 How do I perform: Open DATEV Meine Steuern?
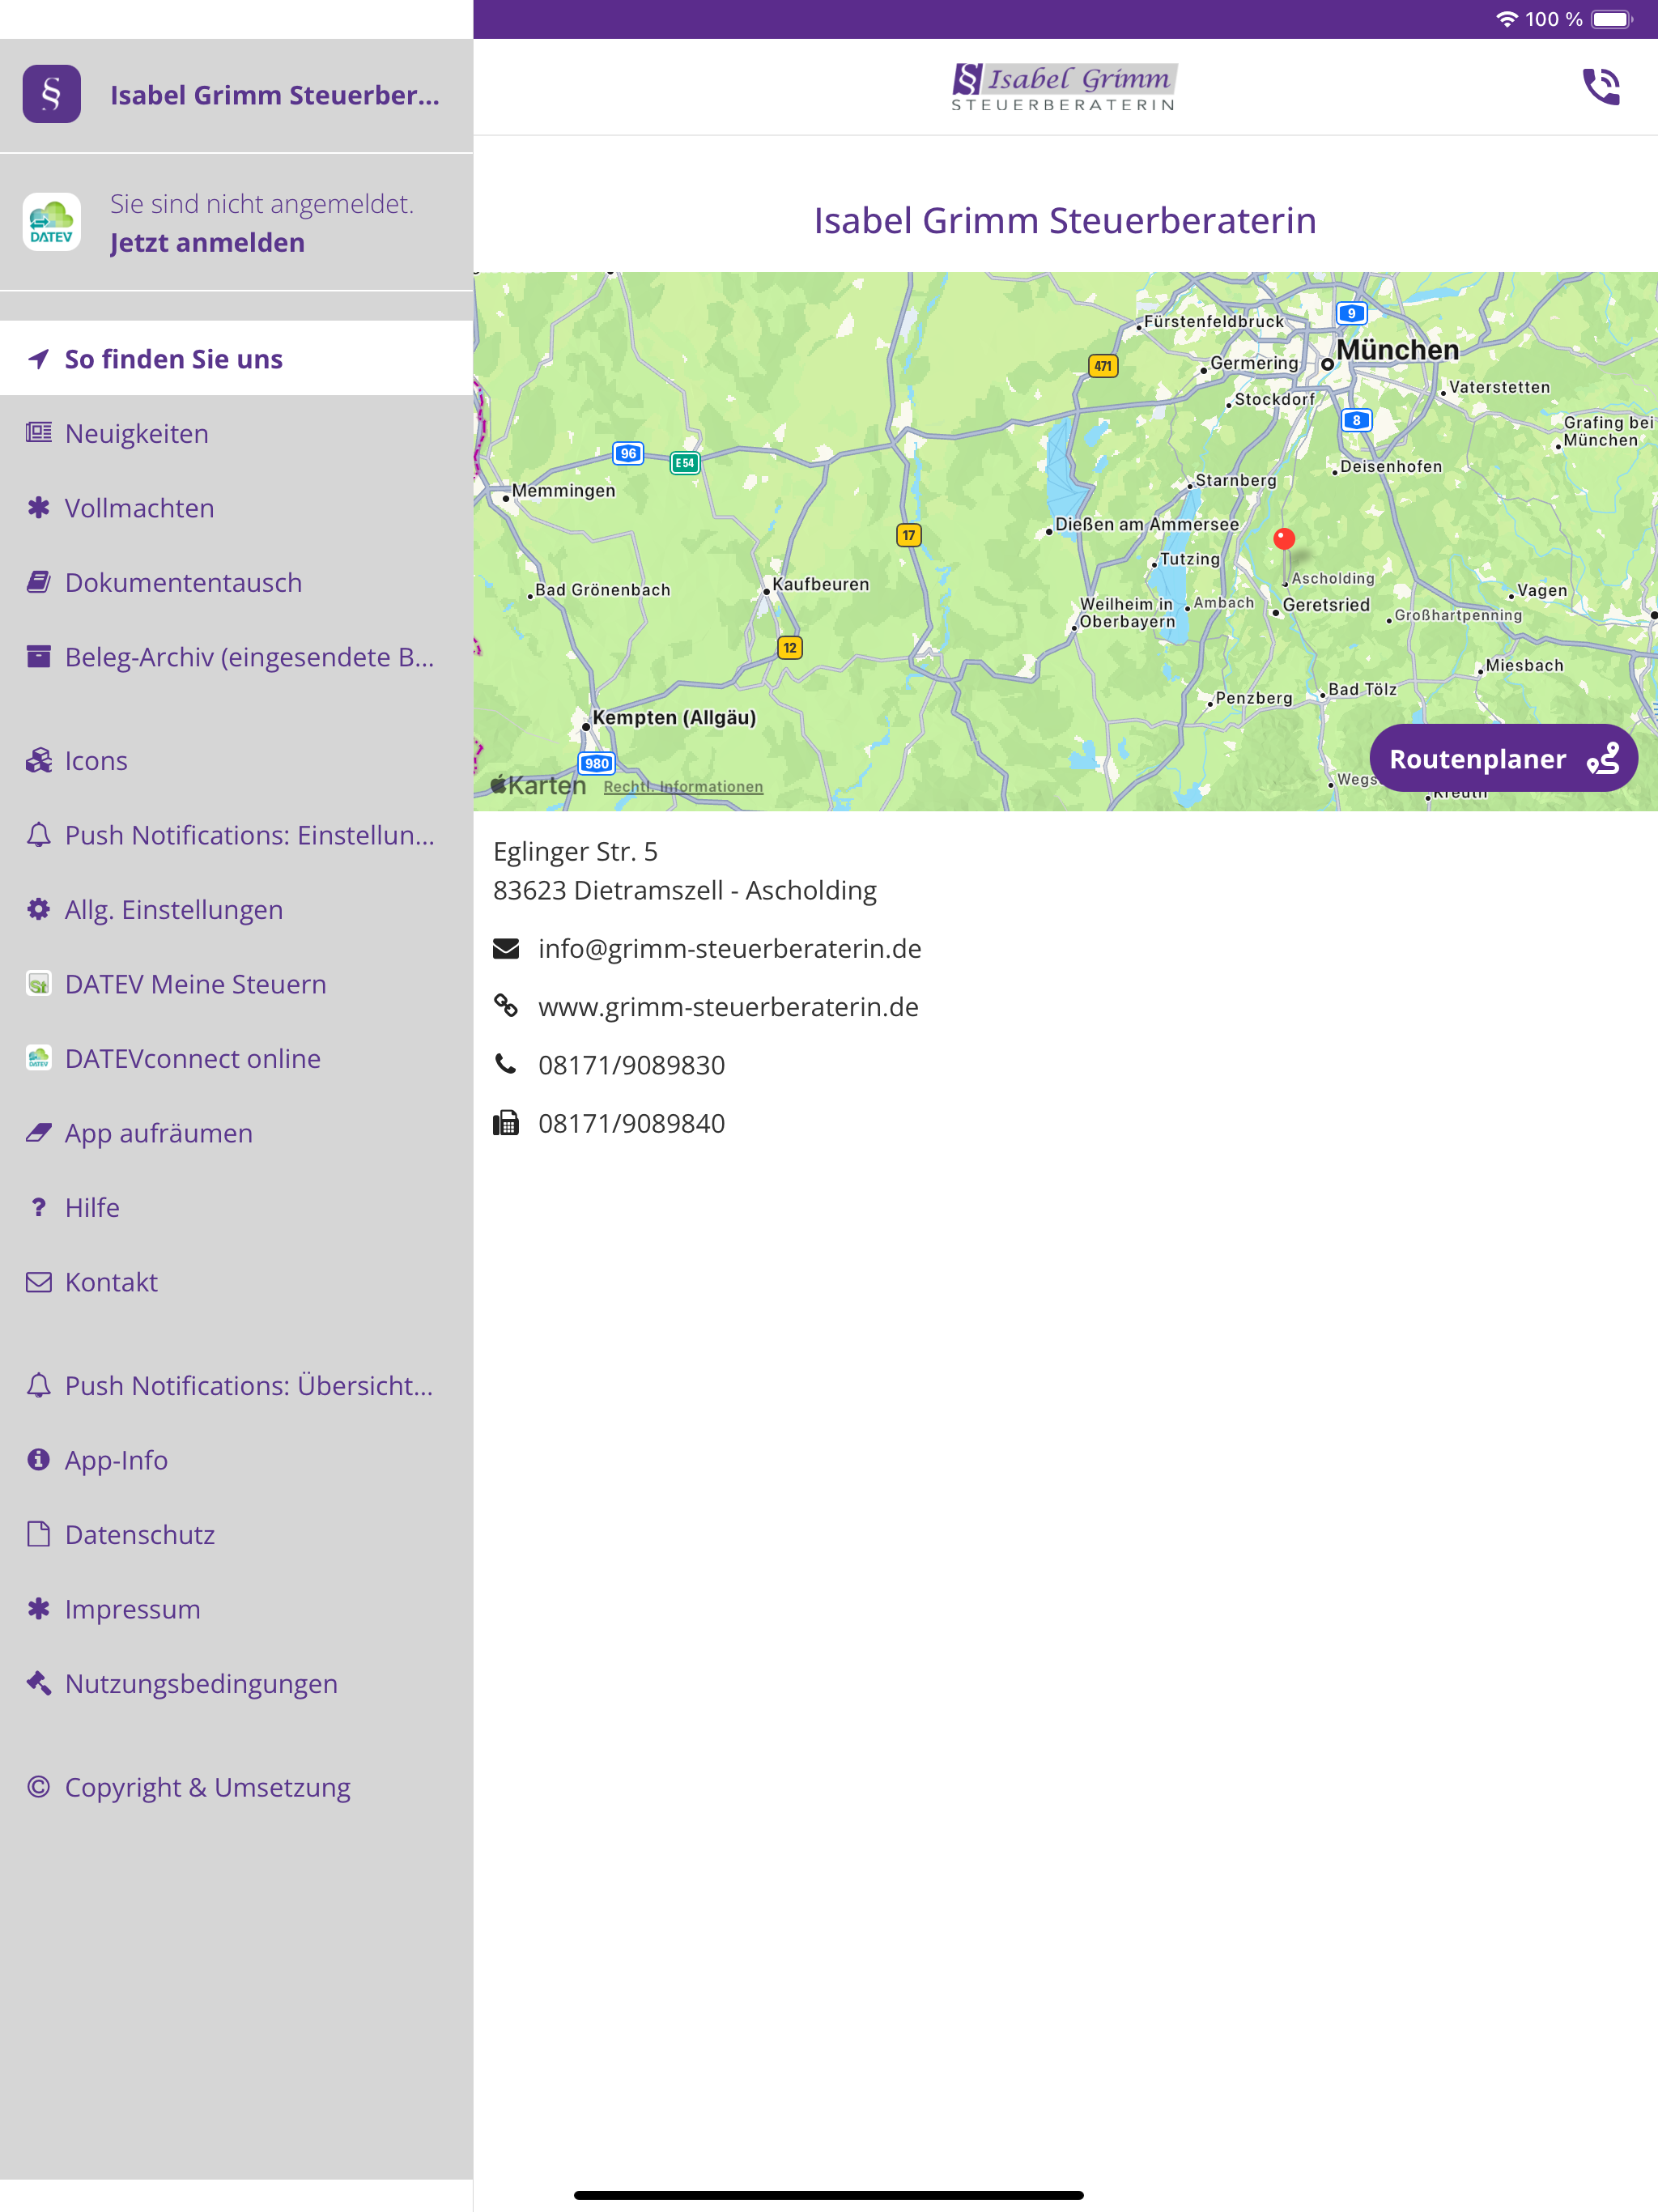pos(237,984)
